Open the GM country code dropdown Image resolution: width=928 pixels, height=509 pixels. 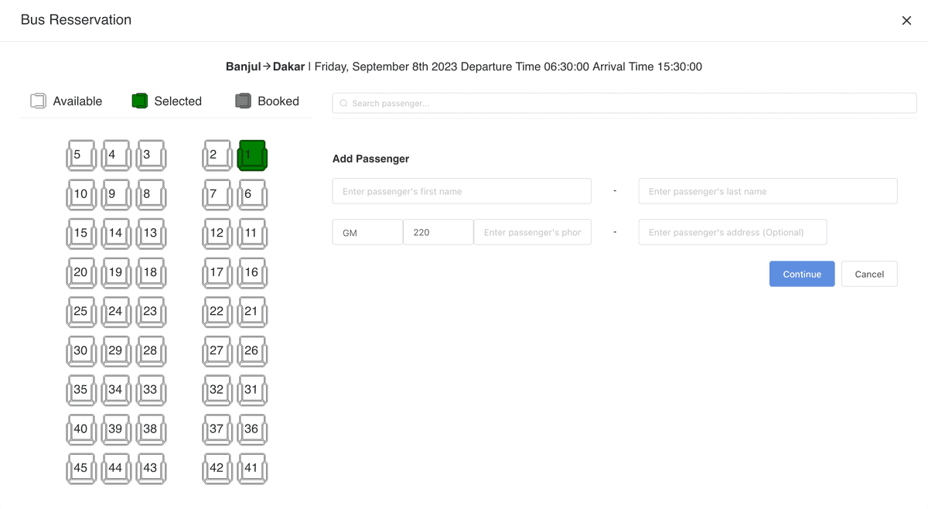[367, 232]
